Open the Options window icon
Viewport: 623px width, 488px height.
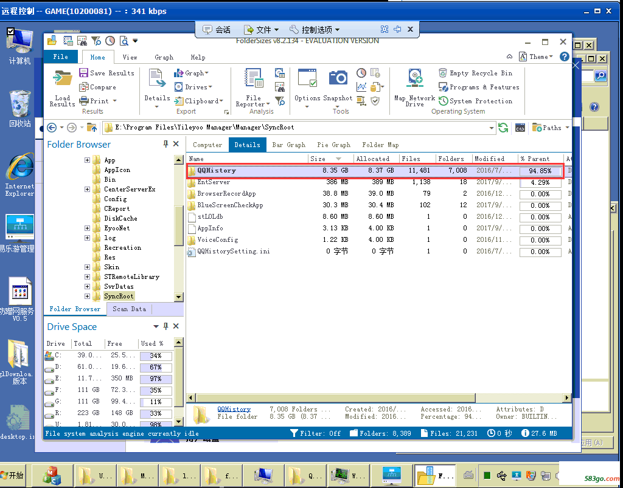coord(307,78)
